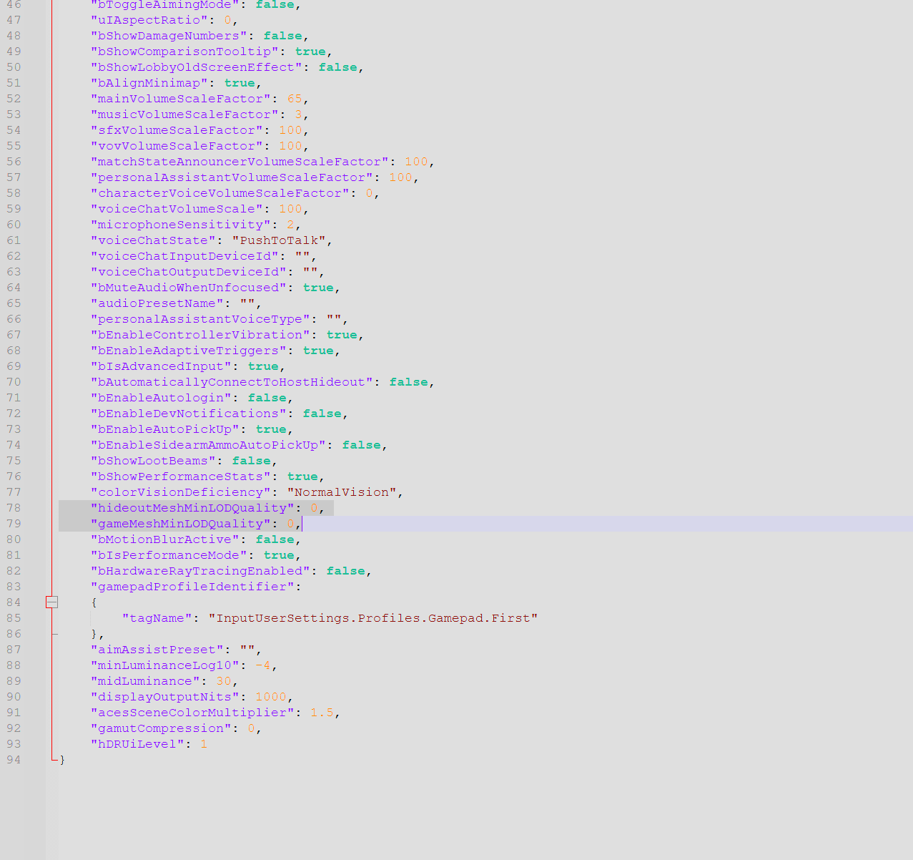Screen dimensions: 913x860
Task: Click the tagName string InputUserSettings.Profiles.Gamepad.First
Action: tap(372, 618)
